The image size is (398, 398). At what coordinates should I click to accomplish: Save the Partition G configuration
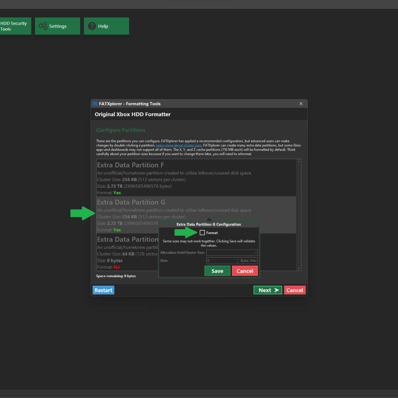click(217, 271)
